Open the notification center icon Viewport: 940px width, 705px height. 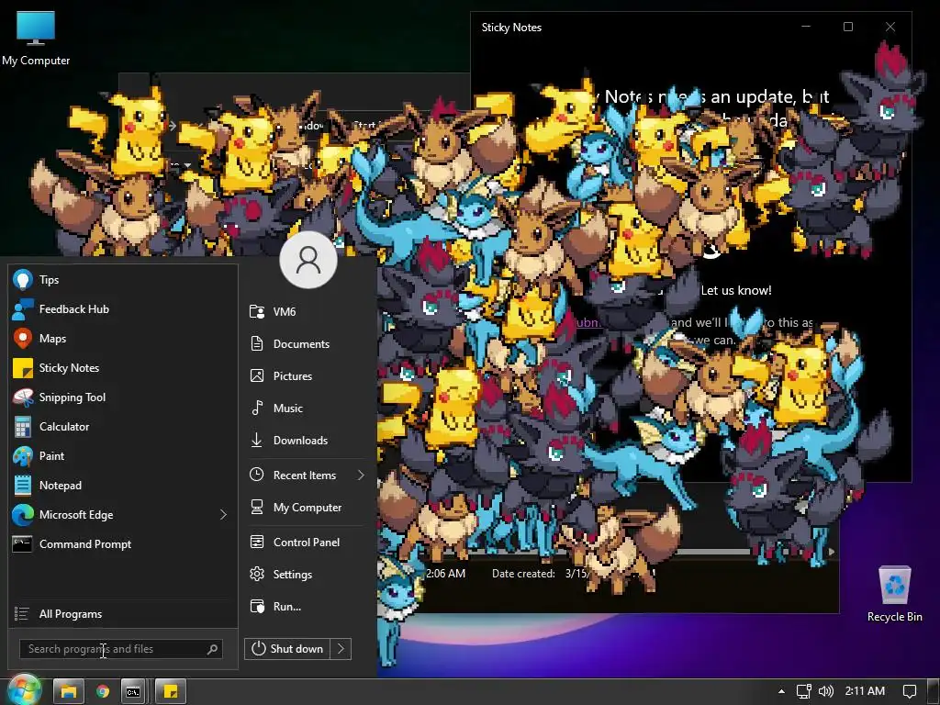910,691
